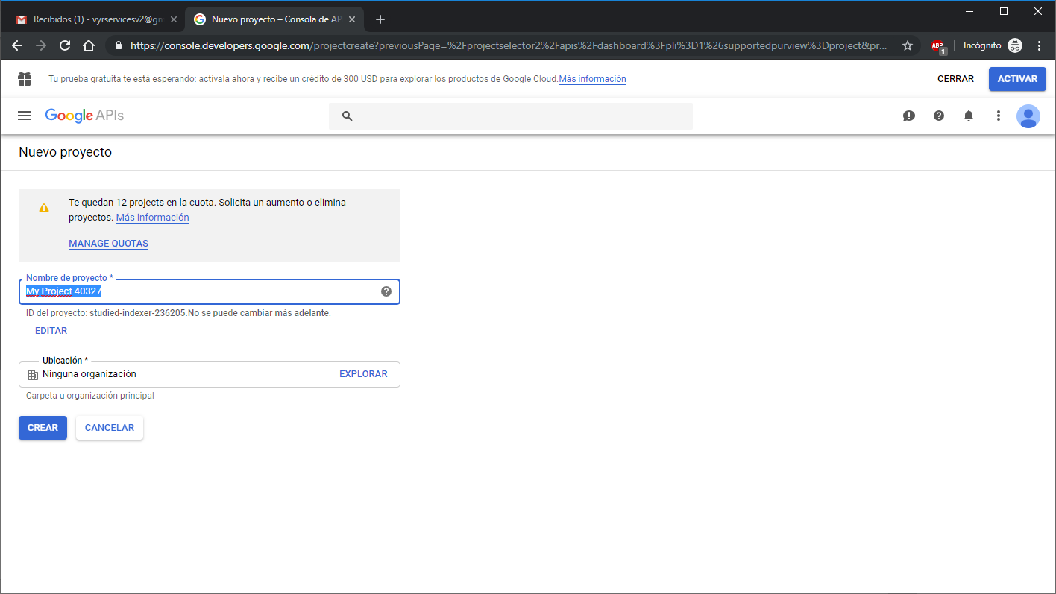Open the help question mark icon
The image size is (1056, 594).
tap(939, 116)
